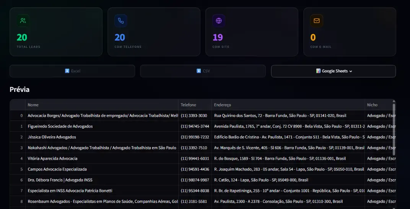Image resolution: width=410 pixels, height=209 pixels.
Task: Click the green people icon on Total Leads card
Action: pos(23,21)
